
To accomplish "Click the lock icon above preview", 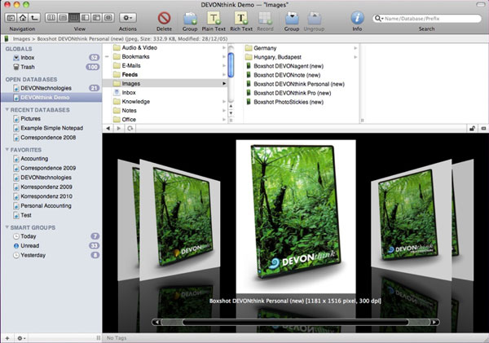I will (471, 129).
